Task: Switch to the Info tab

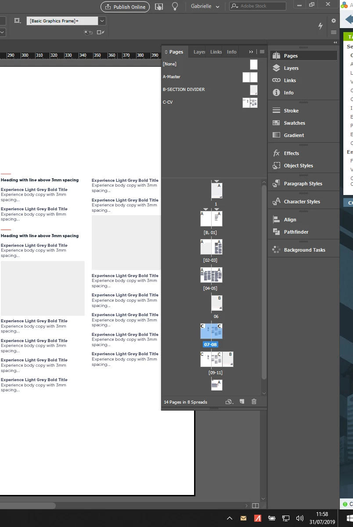Action: coord(232,52)
